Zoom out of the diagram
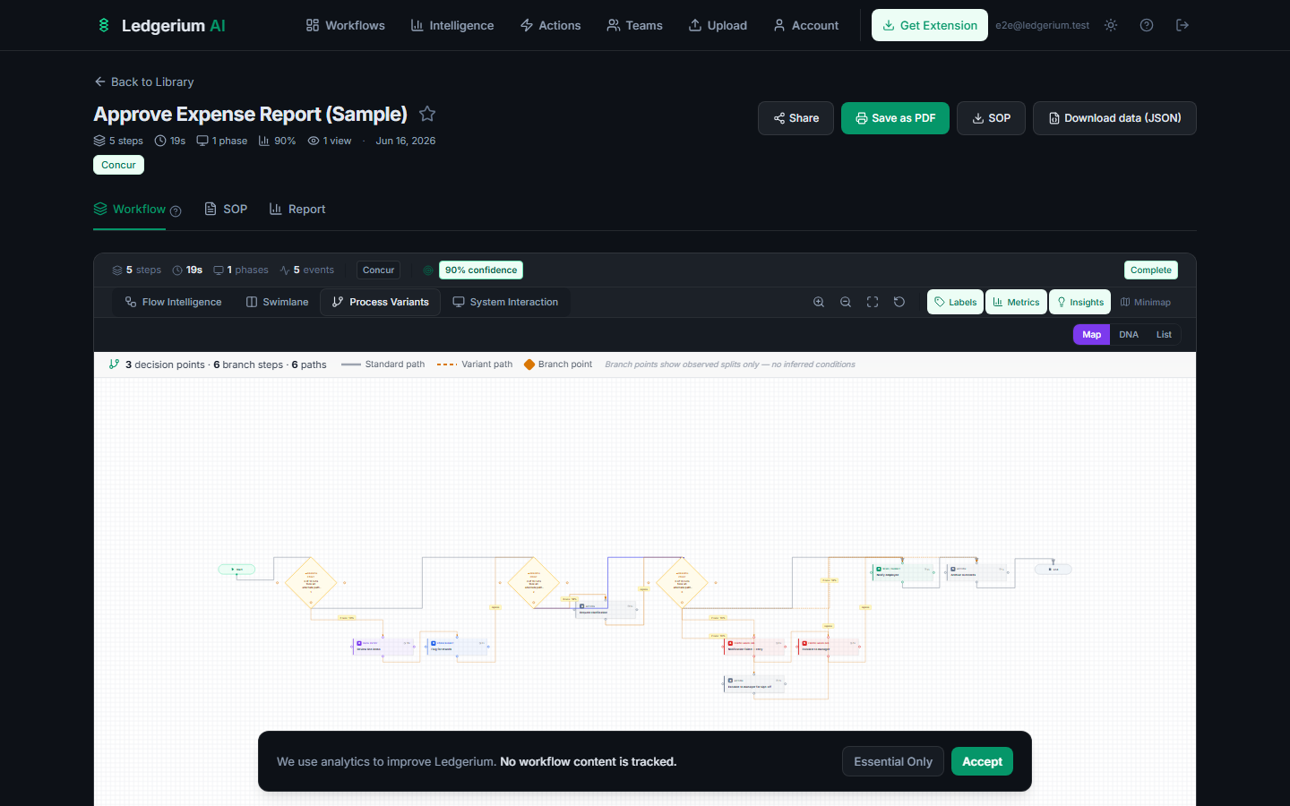The image size is (1290, 806). [846, 302]
